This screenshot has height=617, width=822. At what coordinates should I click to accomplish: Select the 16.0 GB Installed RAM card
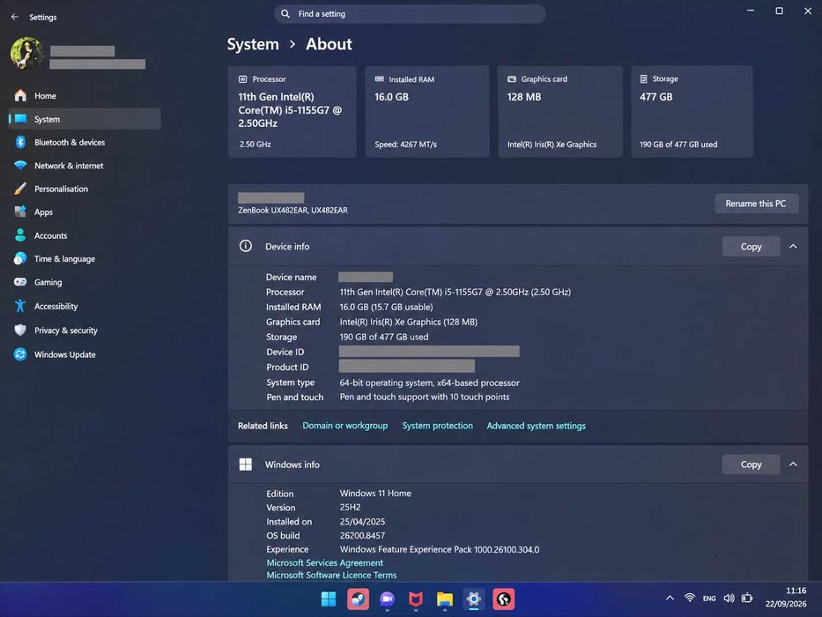point(427,112)
